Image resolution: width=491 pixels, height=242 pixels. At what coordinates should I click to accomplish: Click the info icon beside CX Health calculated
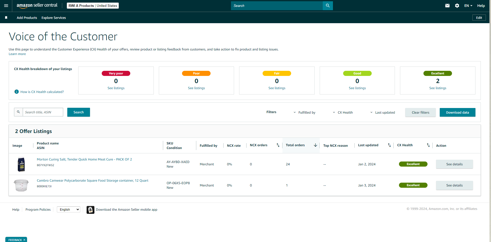click(x=17, y=92)
